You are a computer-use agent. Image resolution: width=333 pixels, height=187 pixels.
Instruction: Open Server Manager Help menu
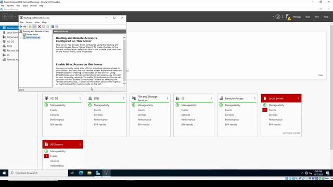[x=326, y=17]
